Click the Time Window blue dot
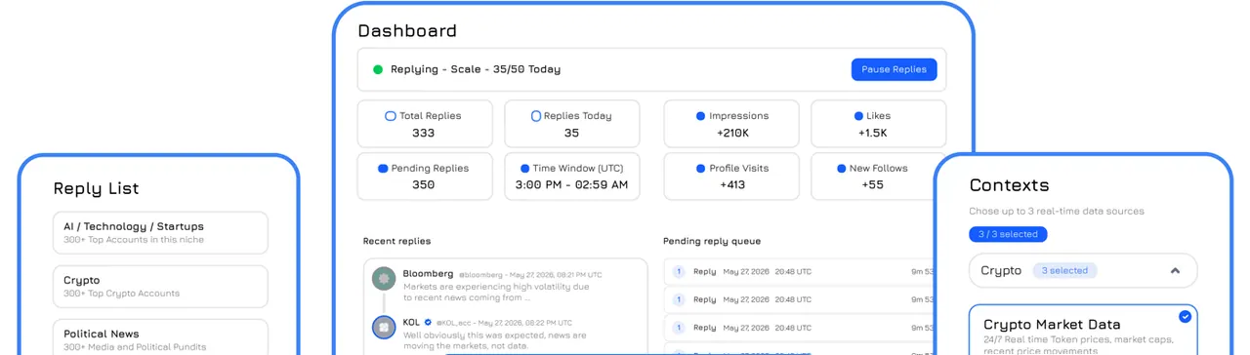This screenshot has height=355, width=1250. tap(525, 169)
